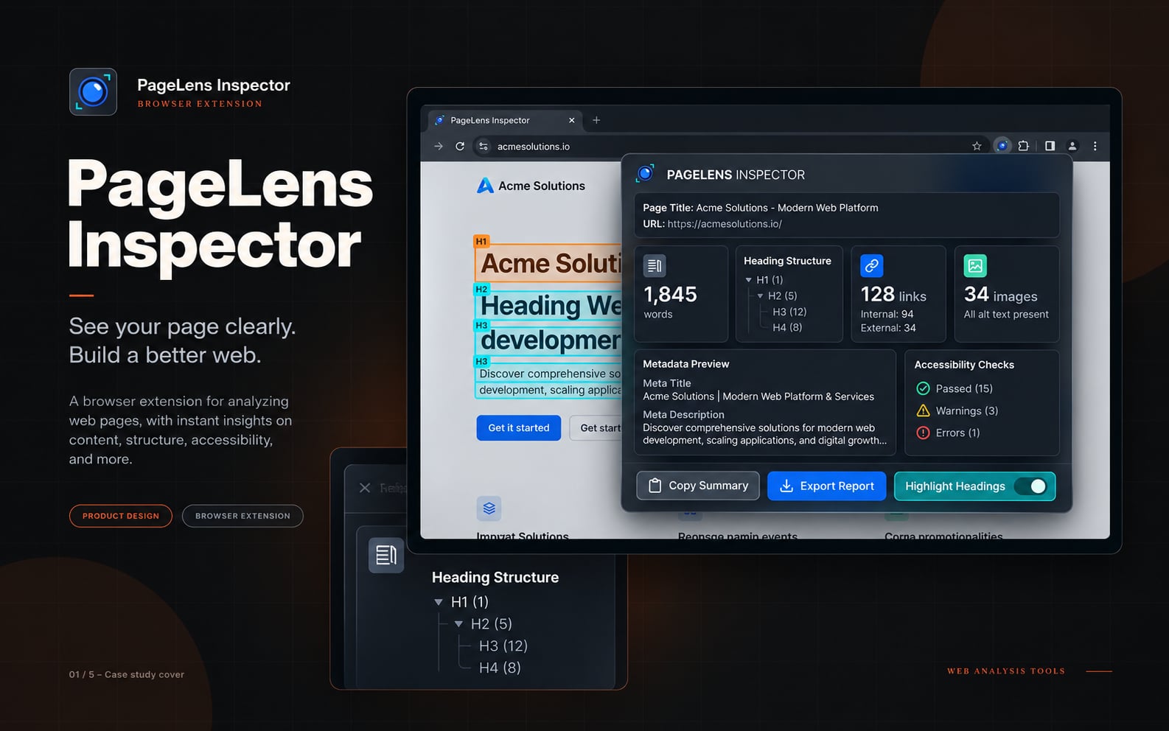Click the Copy Summary button

pyautogui.click(x=698, y=486)
